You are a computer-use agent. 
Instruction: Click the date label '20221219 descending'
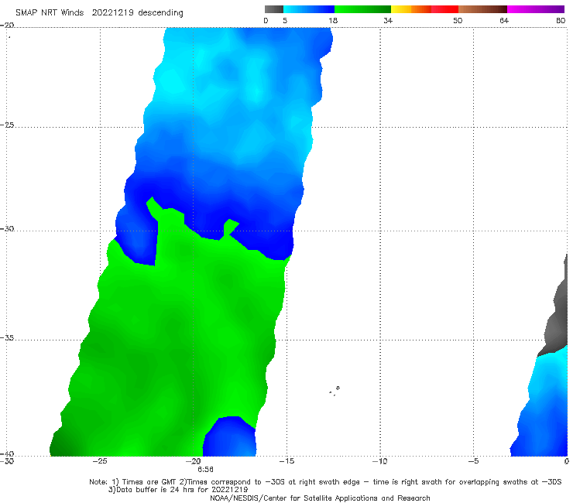point(137,12)
